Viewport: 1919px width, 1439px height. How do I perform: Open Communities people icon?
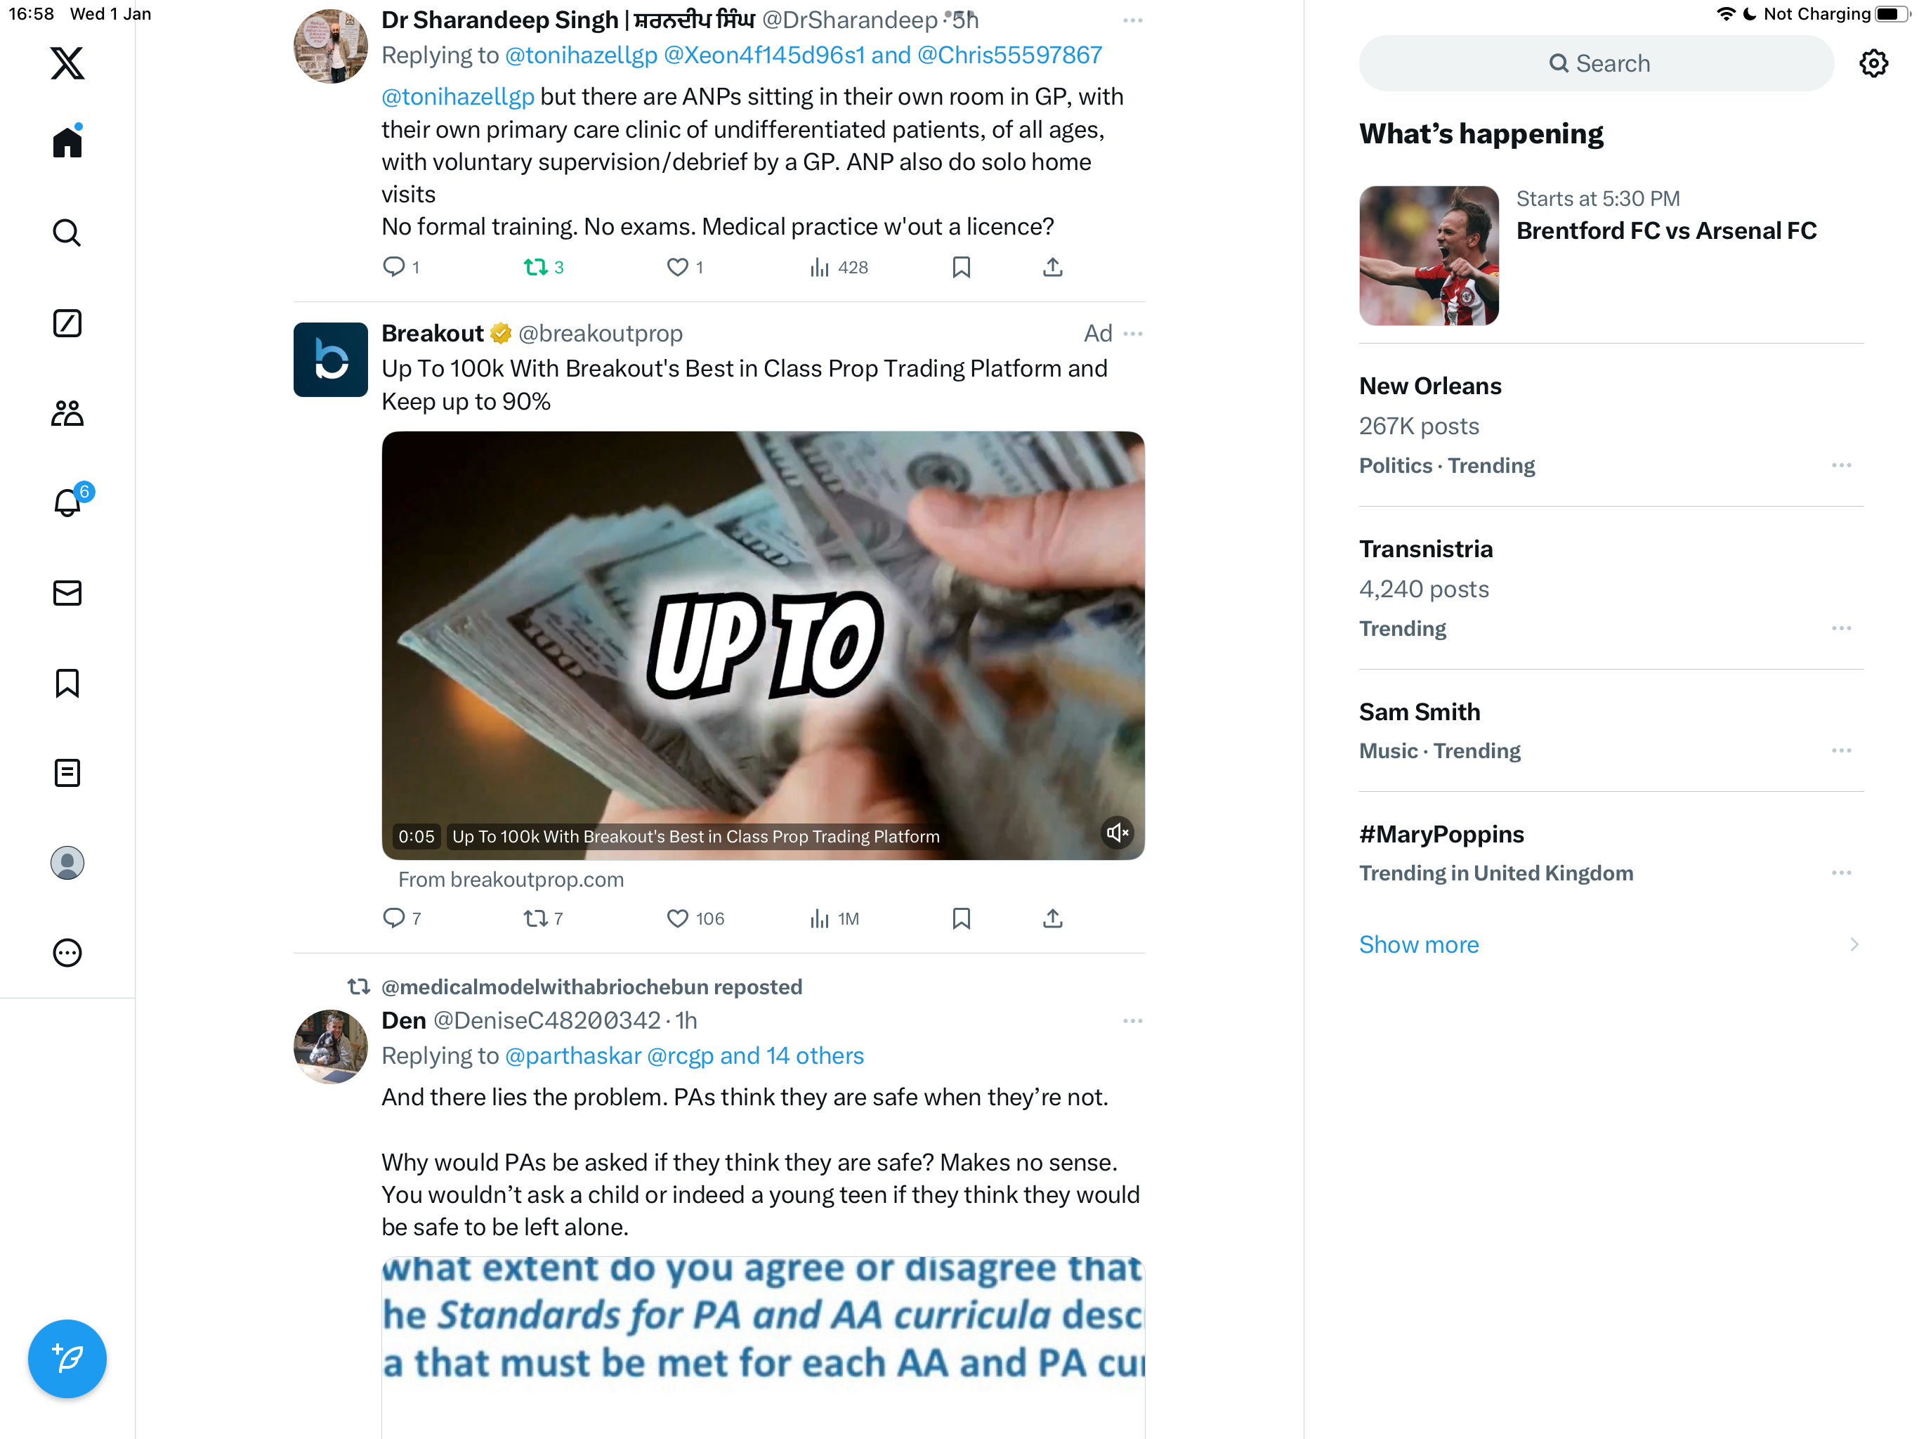click(x=67, y=413)
